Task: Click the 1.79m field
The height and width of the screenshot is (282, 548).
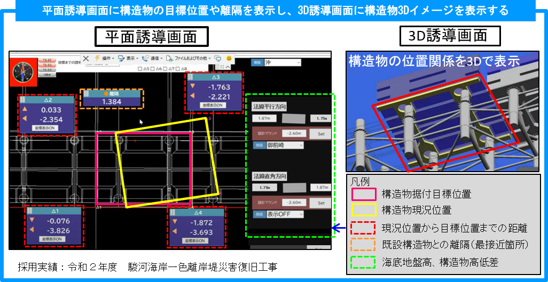Action: point(264,188)
